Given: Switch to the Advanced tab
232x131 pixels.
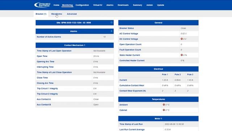Looking at the screenshot, I should (72, 14).
